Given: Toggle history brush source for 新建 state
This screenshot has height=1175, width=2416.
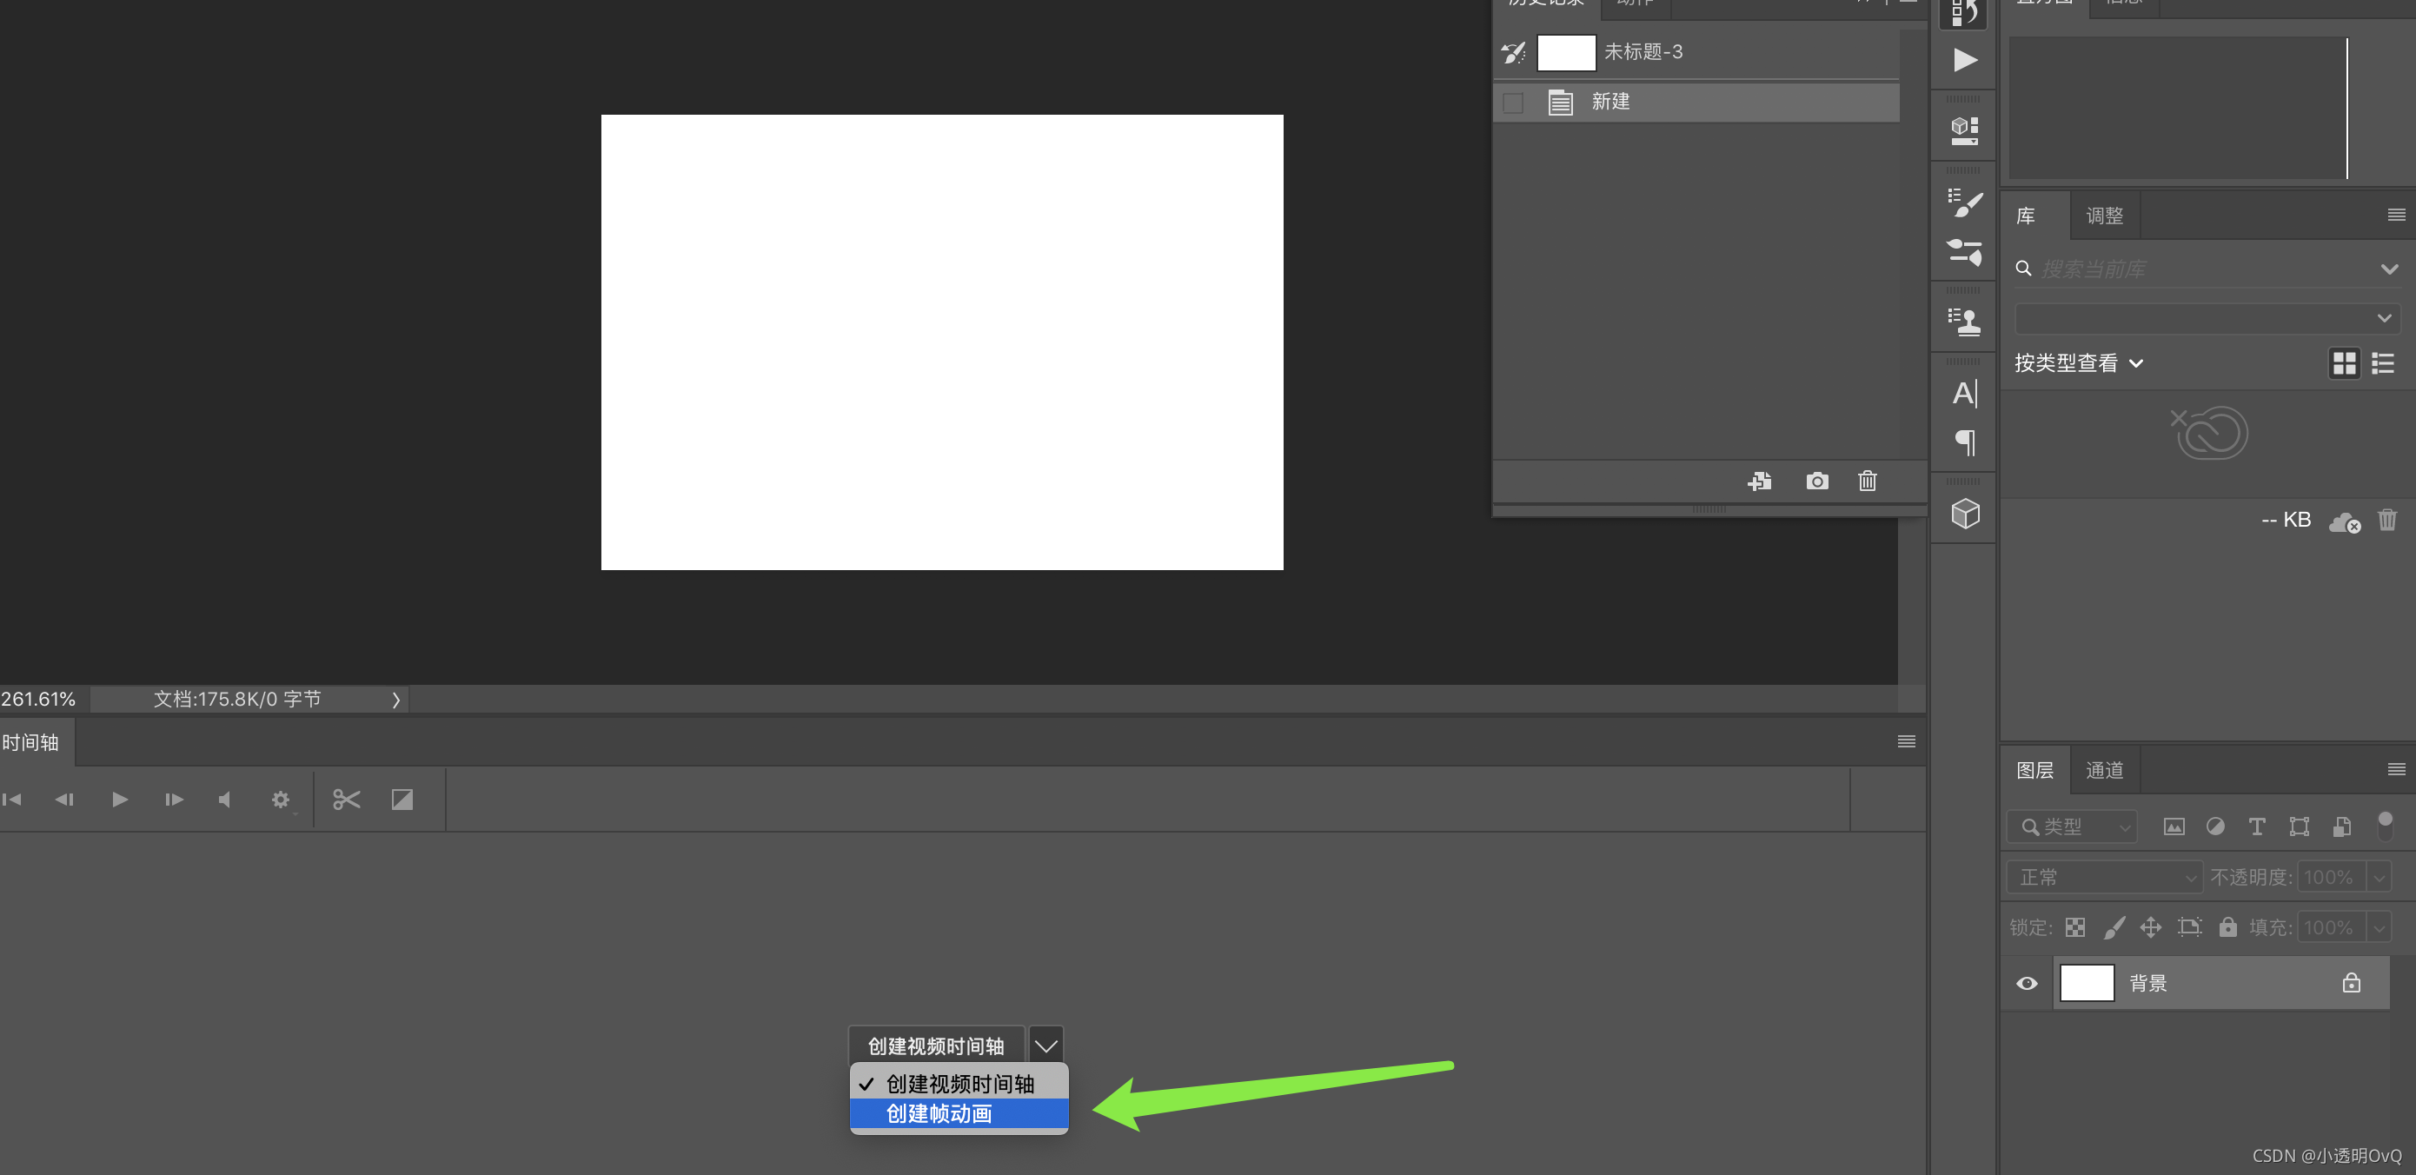Looking at the screenshot, I should click(x=1513, y=103).
